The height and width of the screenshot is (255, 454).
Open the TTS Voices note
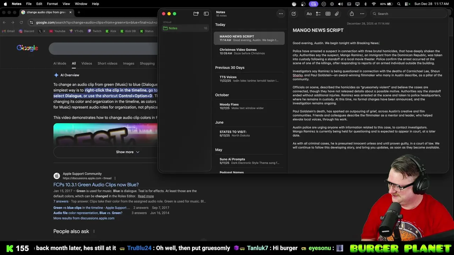249,79
